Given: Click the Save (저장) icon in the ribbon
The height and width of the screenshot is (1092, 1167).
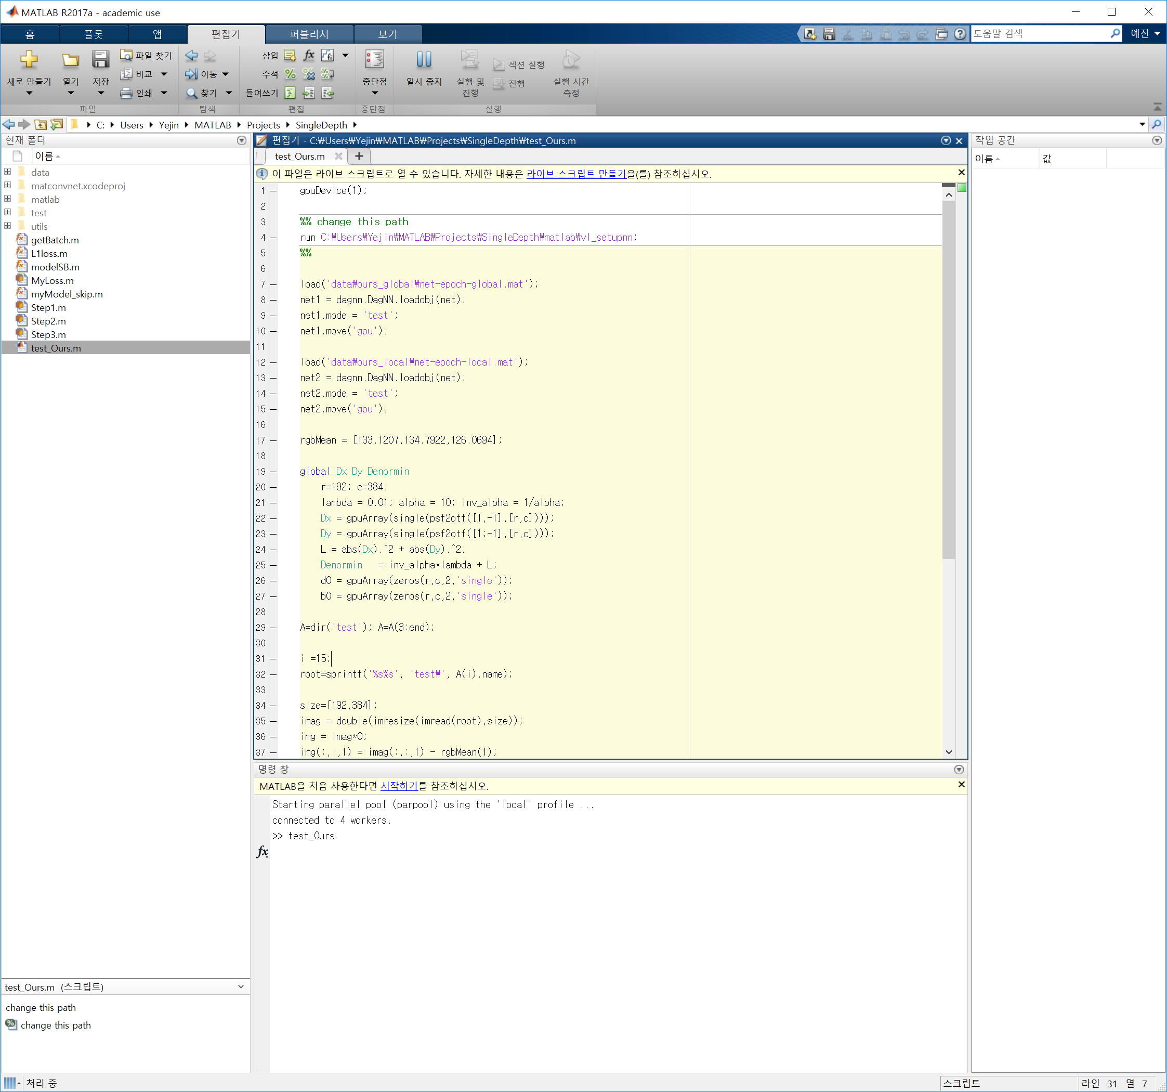Looking at the screenshot, I should click(x=100, y=60).
